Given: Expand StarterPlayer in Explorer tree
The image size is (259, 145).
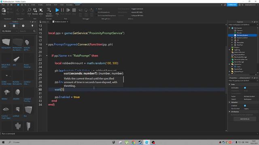Looking at the screenshot, I should click(229, 72).
